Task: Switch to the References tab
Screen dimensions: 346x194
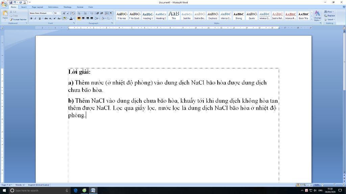Action: click(x=53, y=7)
